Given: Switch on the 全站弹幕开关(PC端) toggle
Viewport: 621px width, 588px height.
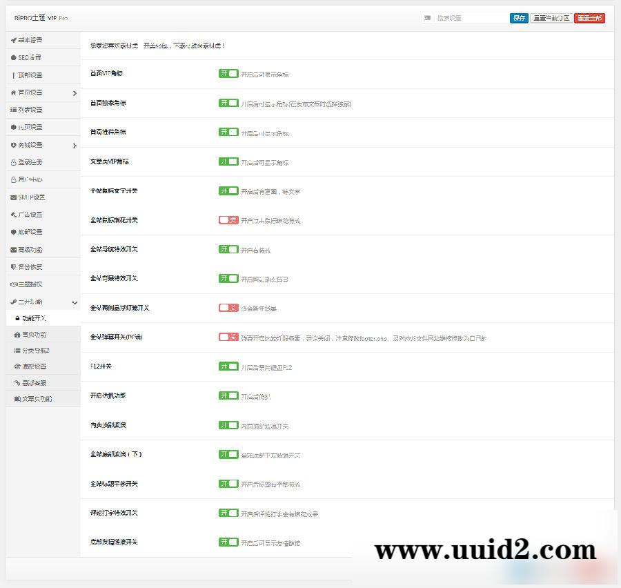Looking at the screenshot, I should [x=228, y=337].
